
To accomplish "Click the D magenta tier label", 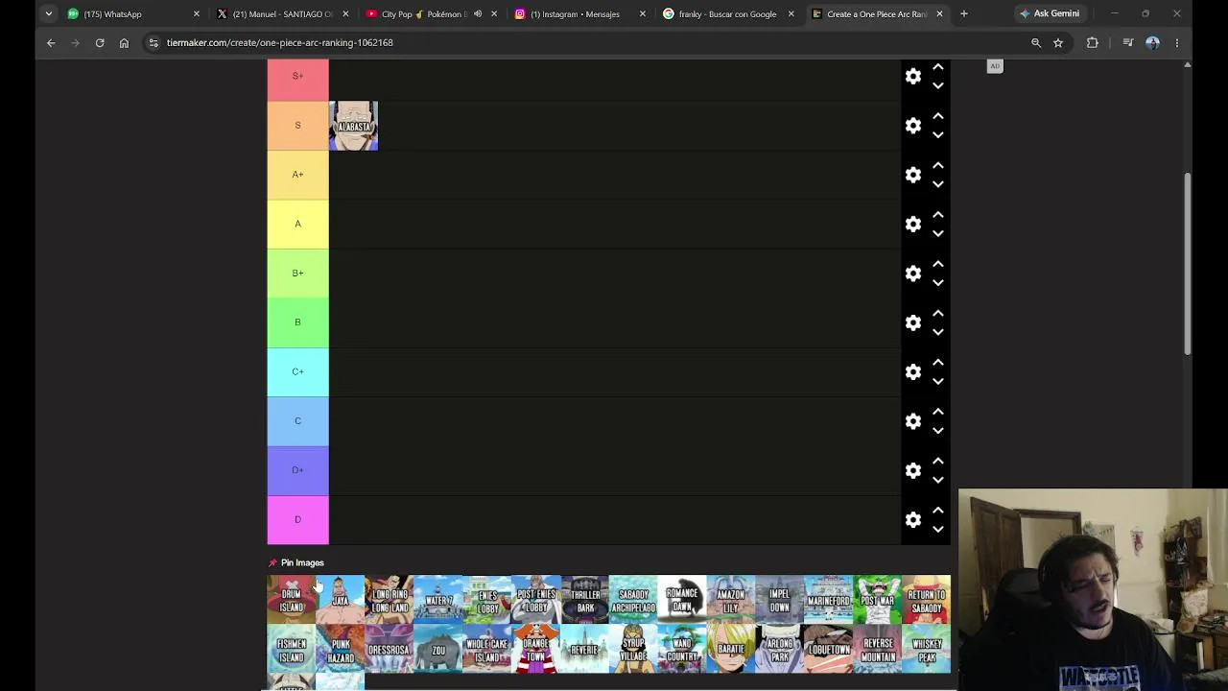I will click(297, 519).
